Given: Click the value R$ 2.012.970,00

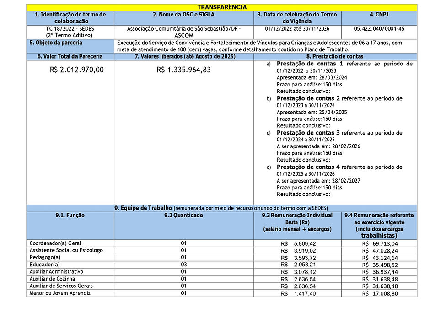Looking at the screenshot, I should tap(77, 70).
